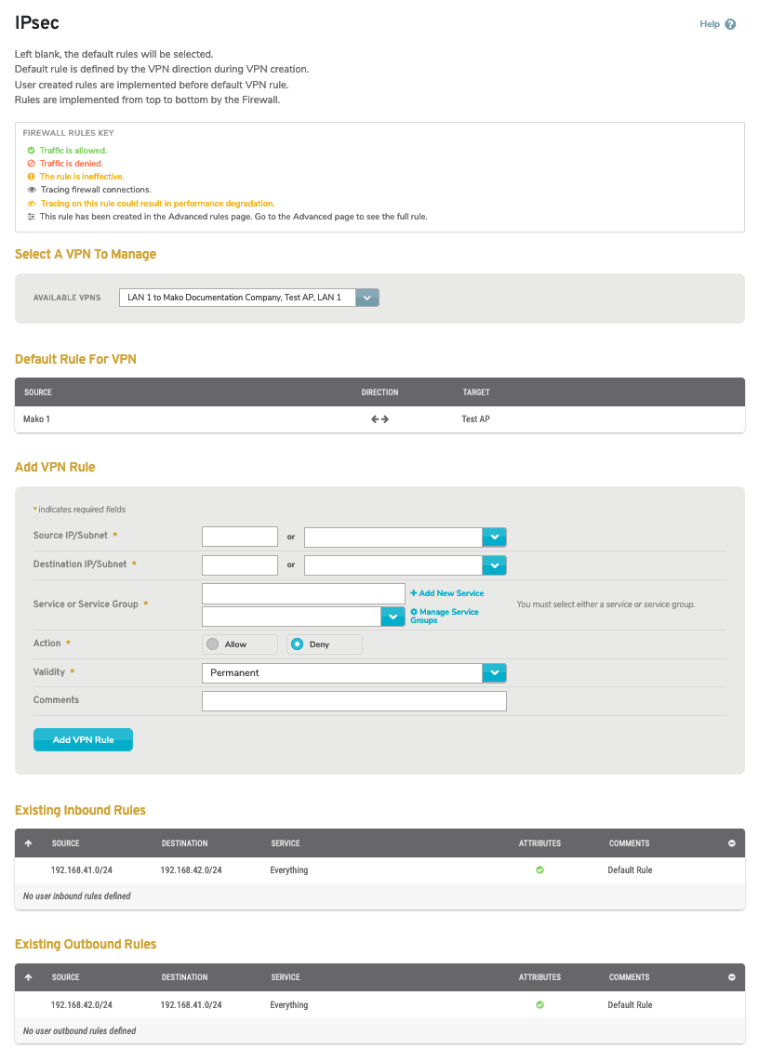Click the up arrow in Inbound Rules header
Viewport: 759px width, 1062px height.
pyautogui.click(x=28, y=843)
